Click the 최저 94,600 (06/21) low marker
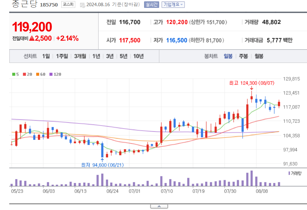Screen dimensions: 307x210 [102, 165]
